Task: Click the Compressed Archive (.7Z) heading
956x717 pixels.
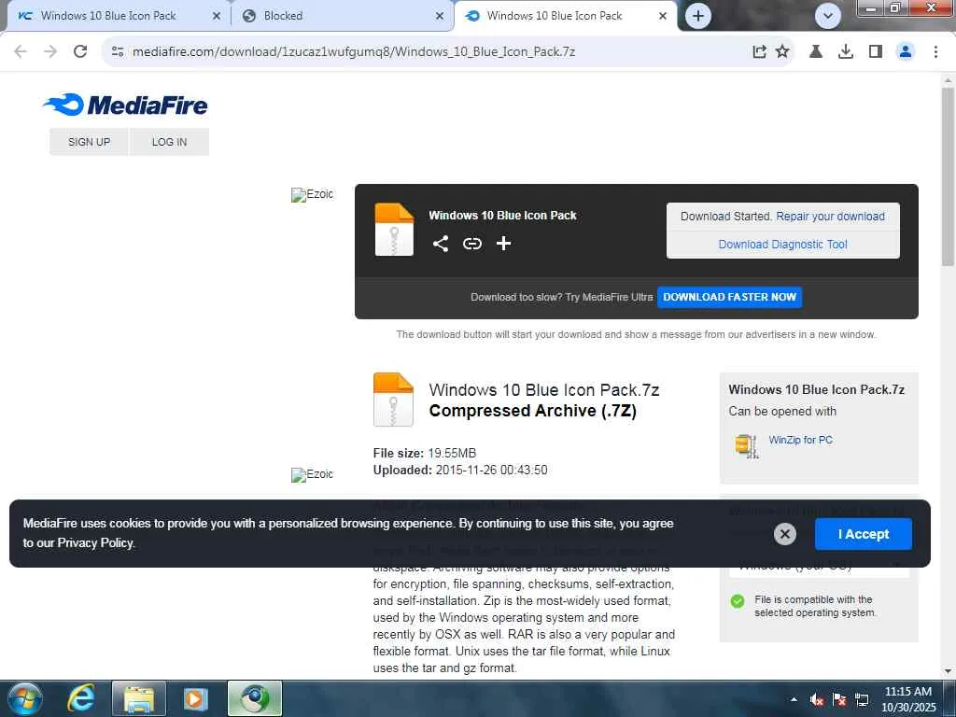Action: point(533,411)
